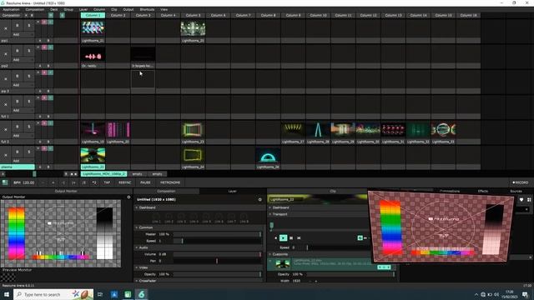Toggle Bypass B on pip2 layer

(x=18, y=51)
